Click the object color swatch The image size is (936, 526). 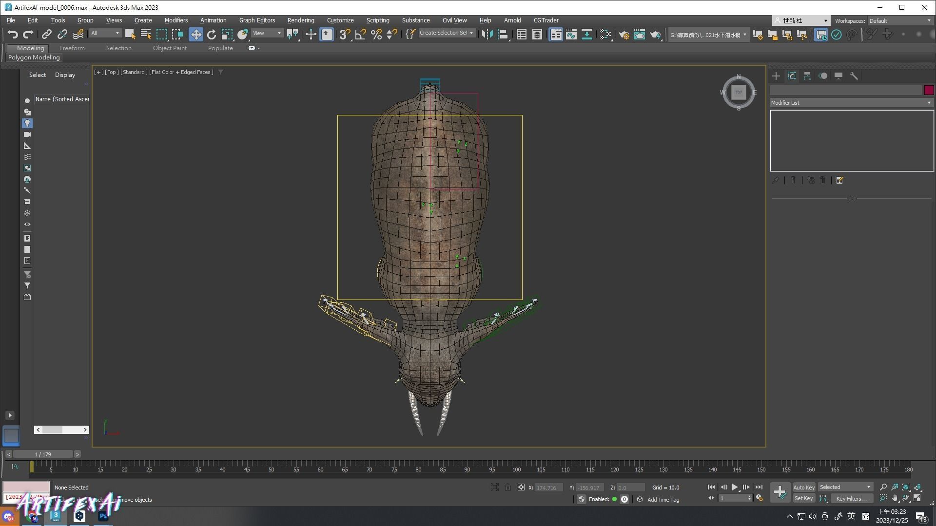[929, 90]
